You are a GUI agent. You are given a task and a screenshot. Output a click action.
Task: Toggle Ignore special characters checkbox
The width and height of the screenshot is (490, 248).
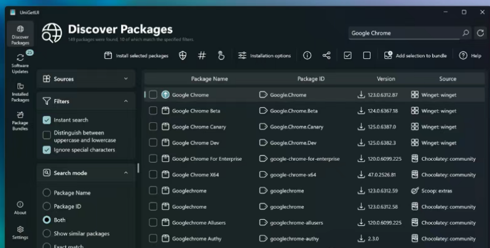click(47, 150)
